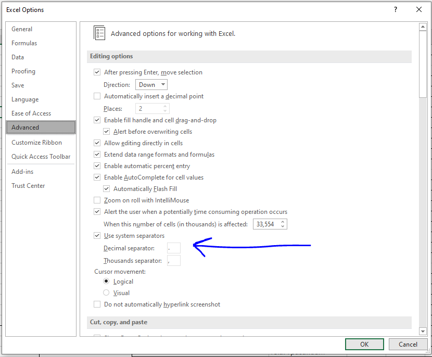This screenshot has width=432, height=357.
Task: Click the vertical scrollbar thumb
Action: 423,64
